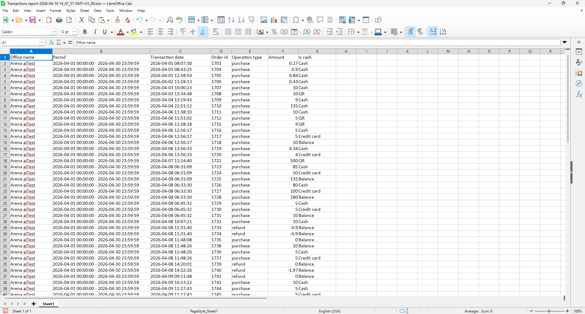
Task: Toggle Wrap Text for the cell
Action: (216, 32)
